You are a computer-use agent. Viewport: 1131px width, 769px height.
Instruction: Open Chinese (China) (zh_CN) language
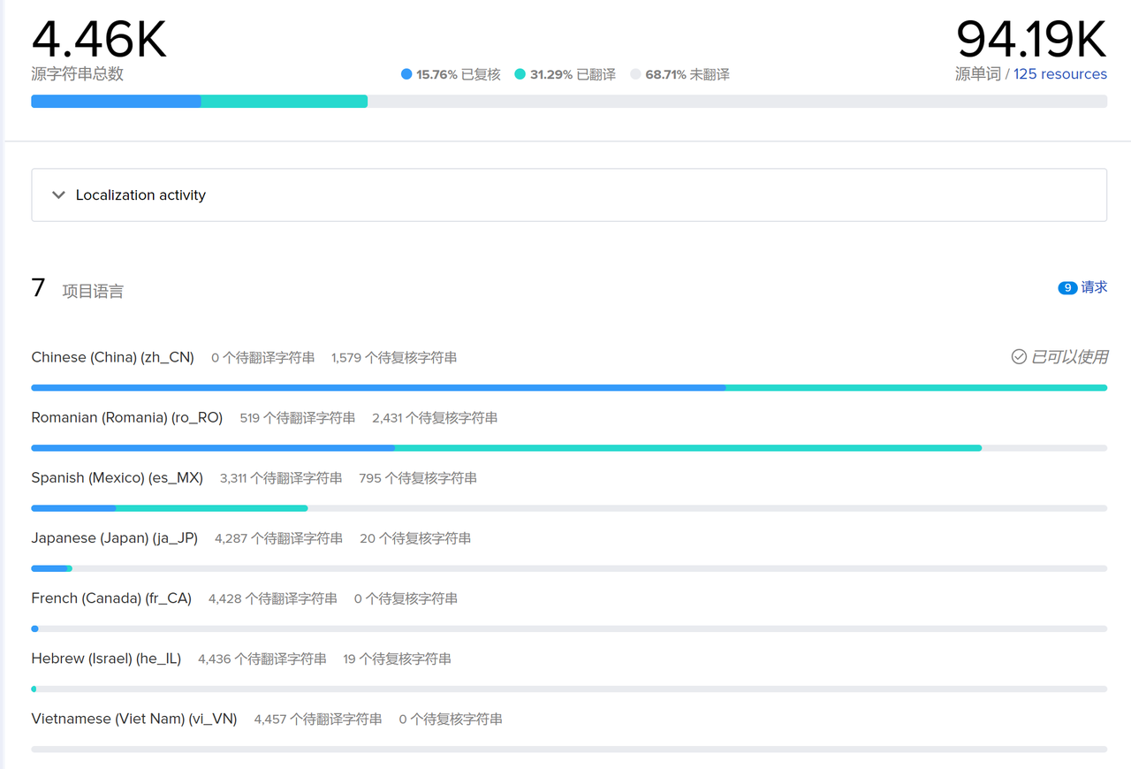[112, 357]
